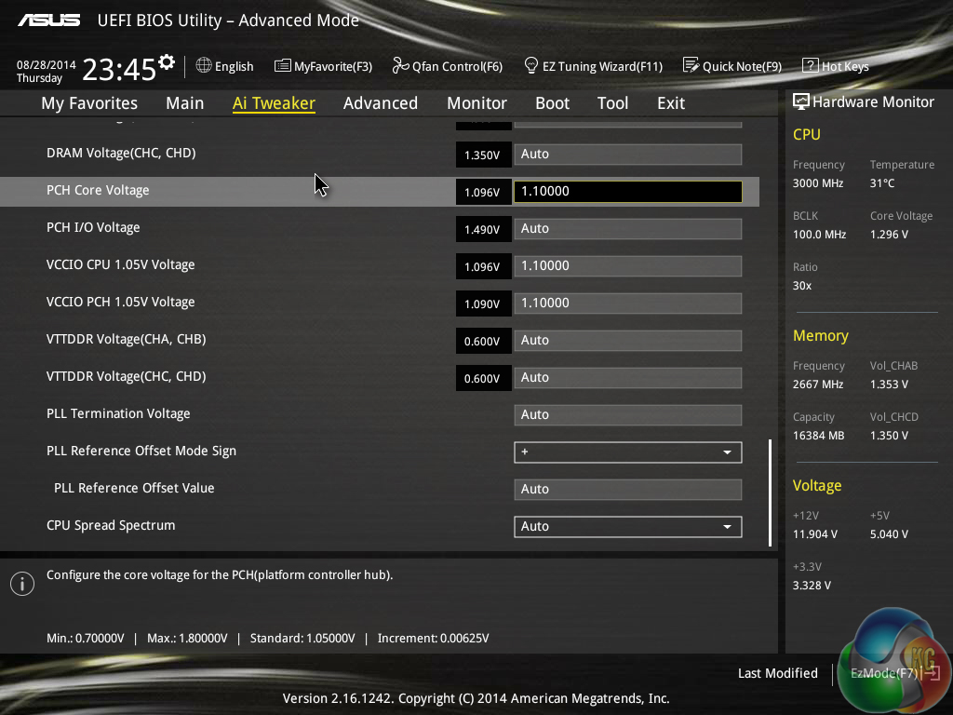Launch EZ Tuning Wizard bulb icon
953x715 pixels.
pyautogui.click(x=531, y=65)
